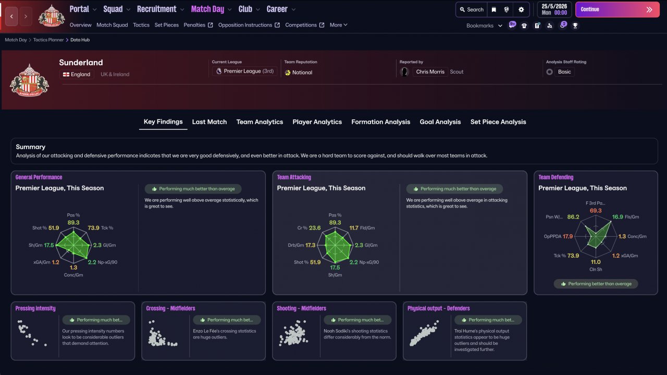
Task: Click the Match Day breadcrumb
Action: tap(16, 40)
